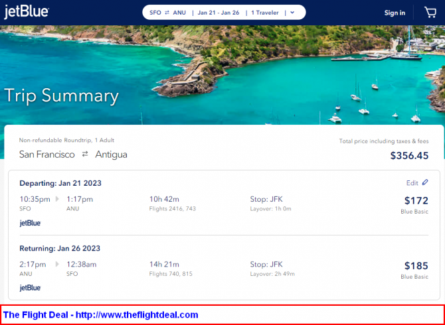Click the jetBlue logo in the header
This screenshot has height=325, width=445.
27,12
